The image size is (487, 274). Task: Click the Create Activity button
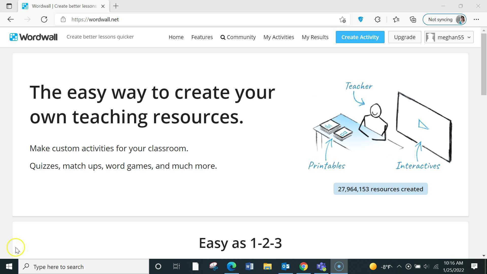360,37
